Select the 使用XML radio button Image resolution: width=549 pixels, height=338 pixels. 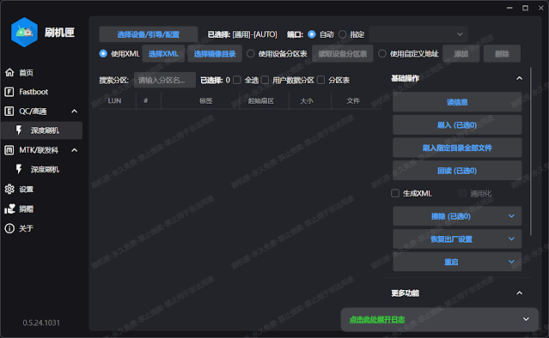103,53
